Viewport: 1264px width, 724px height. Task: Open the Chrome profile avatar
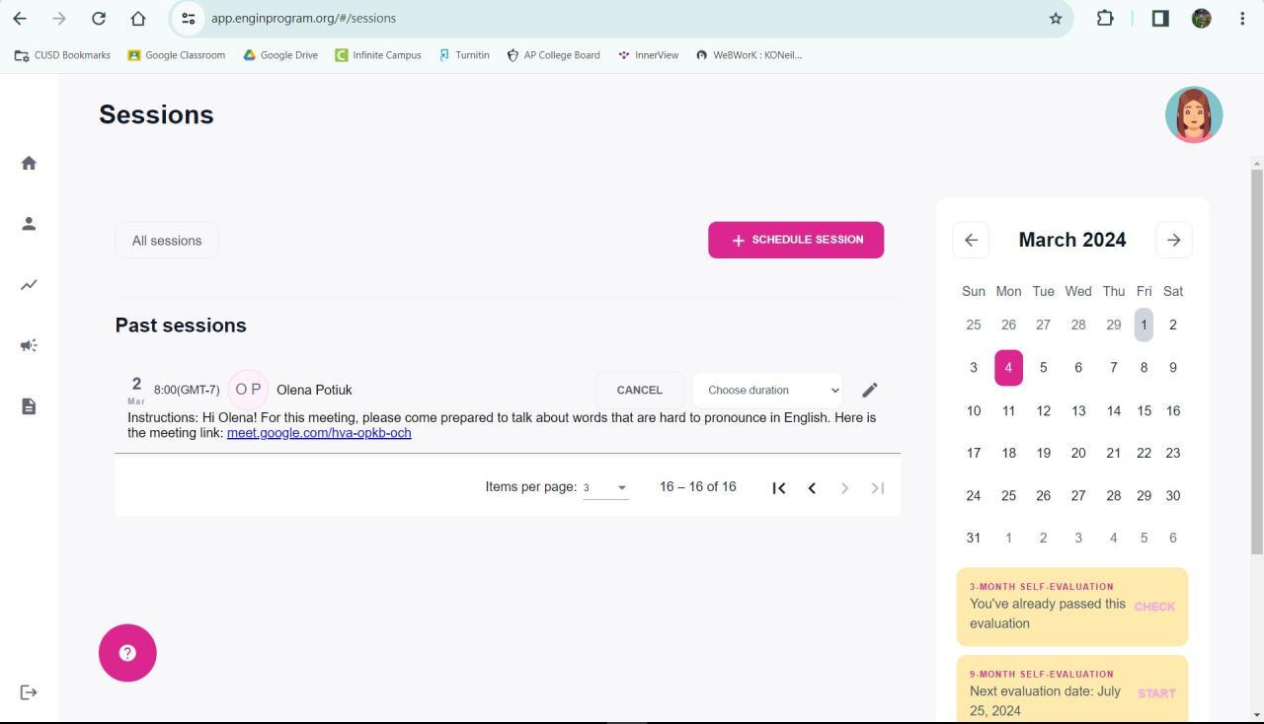(1202, 18)
